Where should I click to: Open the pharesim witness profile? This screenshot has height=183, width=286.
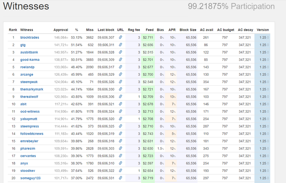tap(28, 148)
